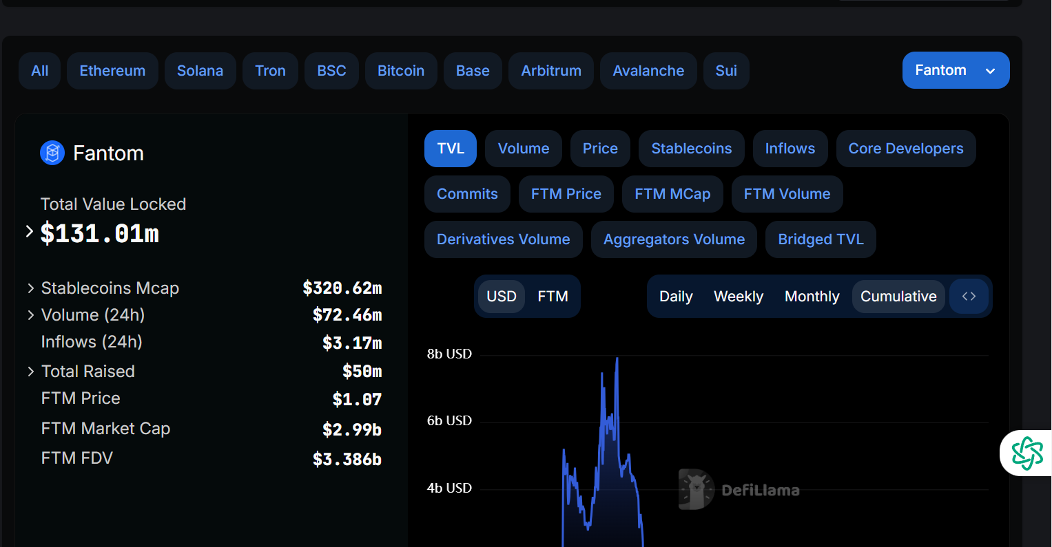This screenshot has height=547, width=1052.
Task: Switch to the Bitcoin chain
Action: pyautogui.click(x=401, y=71)
